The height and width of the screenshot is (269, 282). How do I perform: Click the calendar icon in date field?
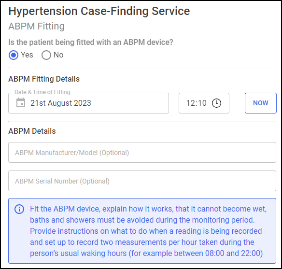(21, 103)
